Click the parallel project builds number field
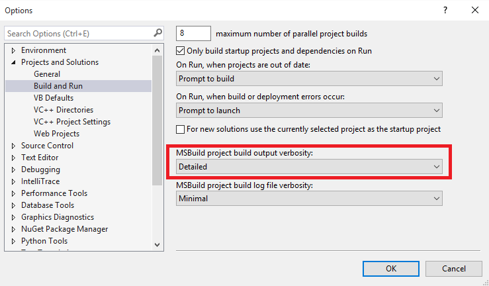 coord(193,33)
